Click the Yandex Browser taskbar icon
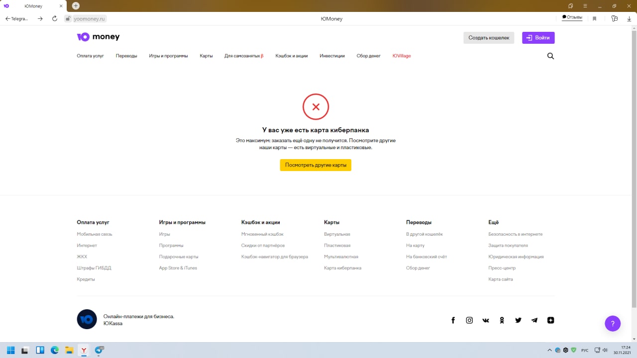 pyautogui.click(x=85, y=350)
